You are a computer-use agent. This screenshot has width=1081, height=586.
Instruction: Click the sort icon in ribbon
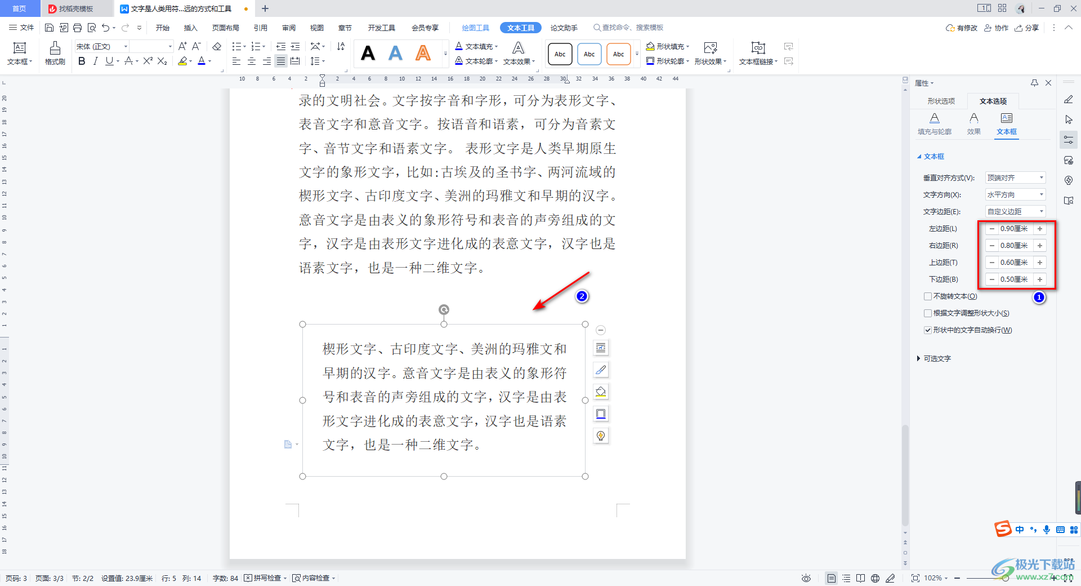click(x=341, y=46)
